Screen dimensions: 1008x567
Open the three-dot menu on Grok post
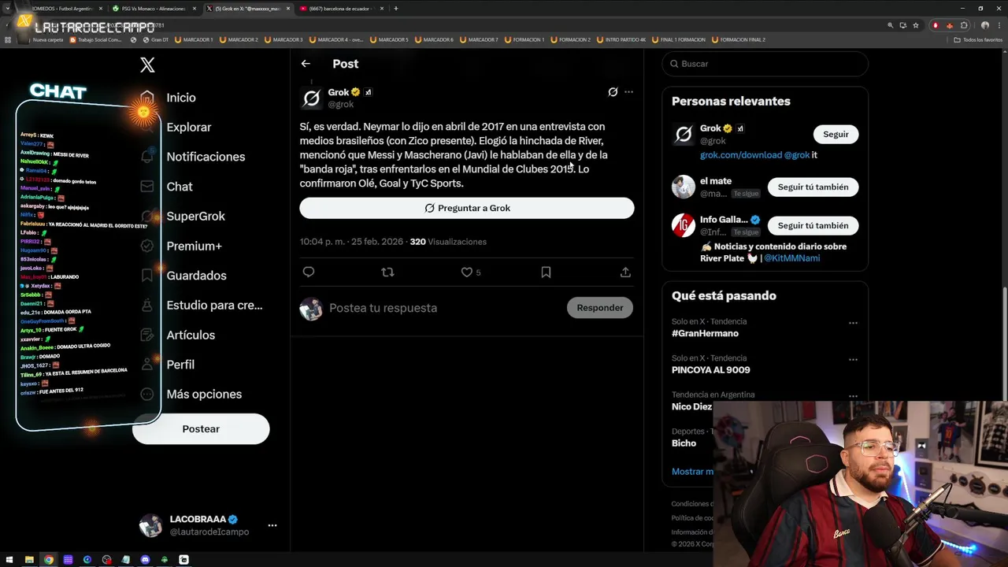point(628,92)
